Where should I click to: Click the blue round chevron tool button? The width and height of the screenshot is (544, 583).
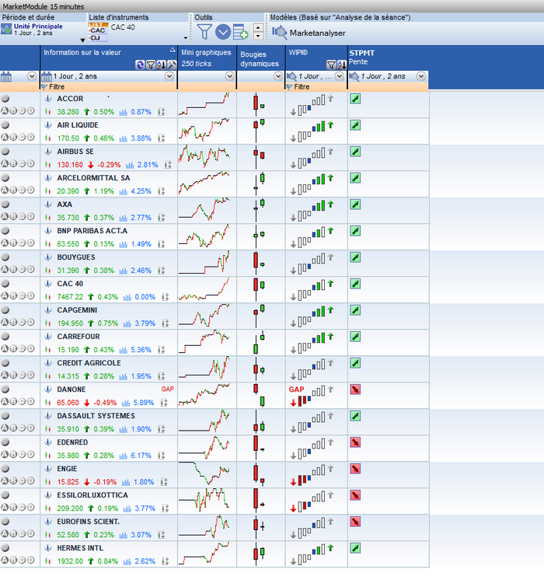(223, 32)
